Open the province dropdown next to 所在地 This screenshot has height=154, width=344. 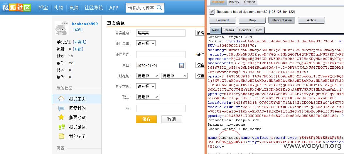[148, 76]
